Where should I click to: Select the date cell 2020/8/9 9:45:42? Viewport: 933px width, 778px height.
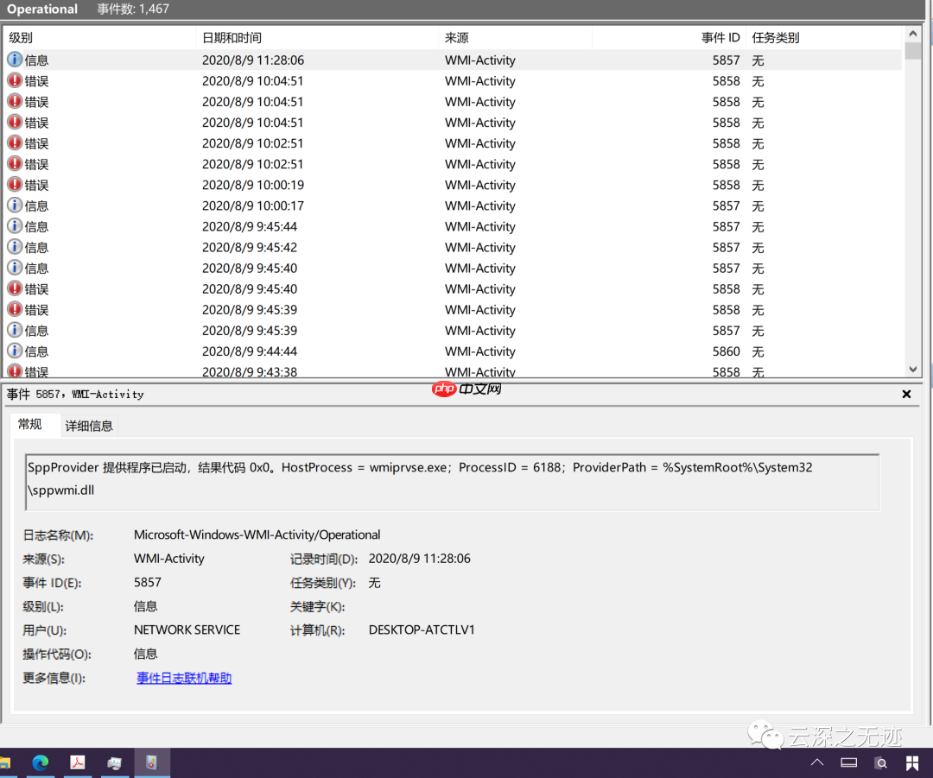(250, 248)
